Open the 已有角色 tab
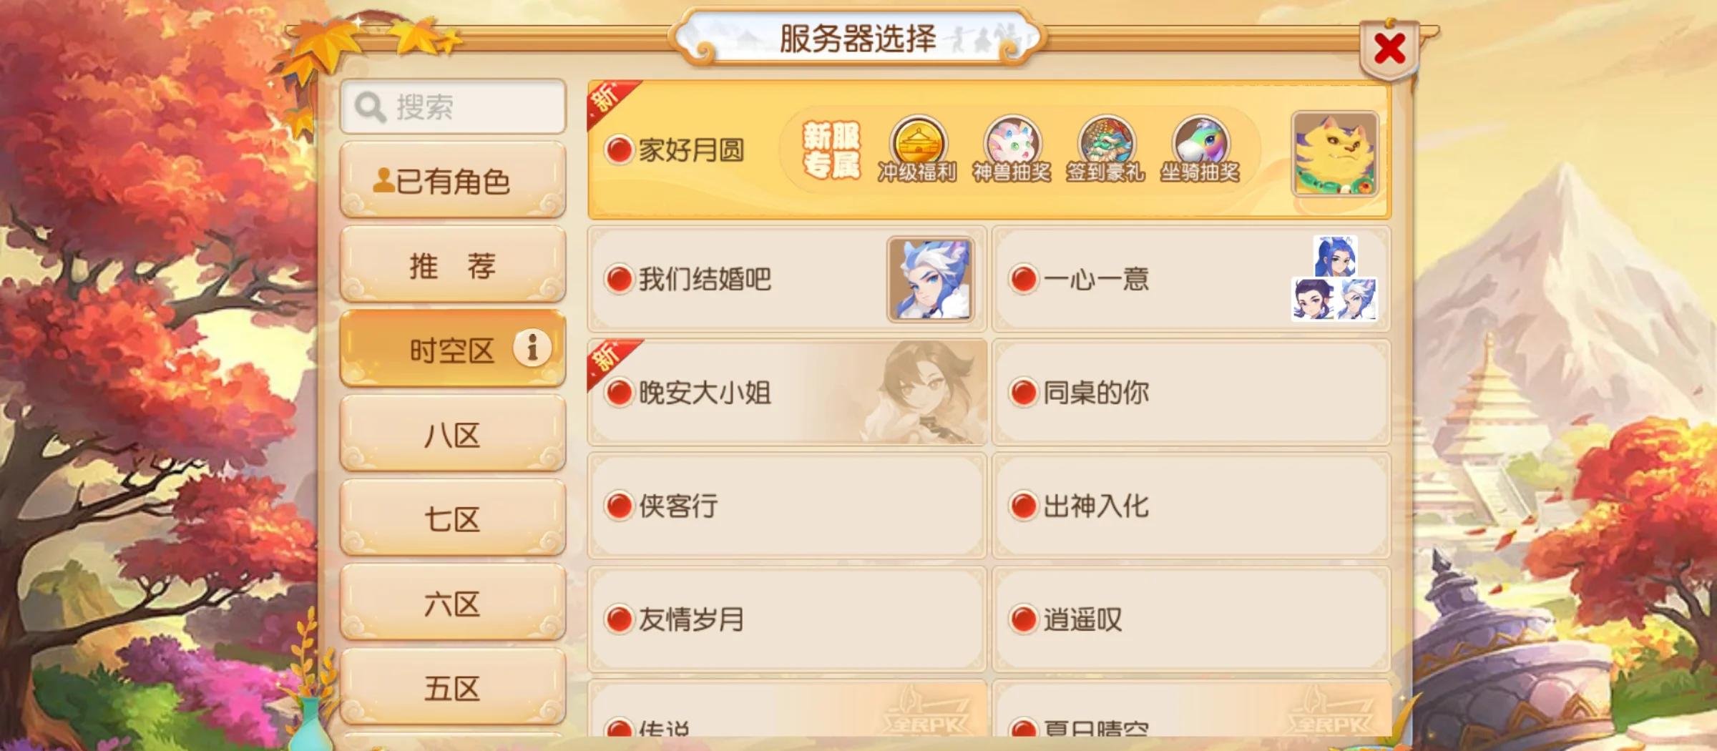The width and height of the screenshot is (1717, 751). [x=453, y=180]
